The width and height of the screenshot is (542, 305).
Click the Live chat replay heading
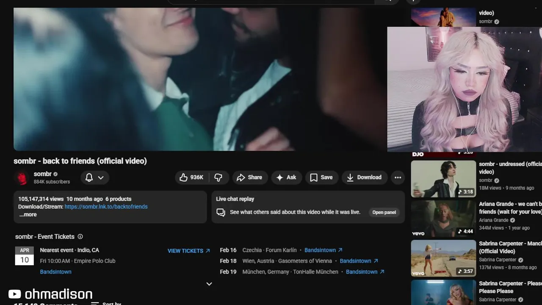pyautogui.click(x=235, y=199)
